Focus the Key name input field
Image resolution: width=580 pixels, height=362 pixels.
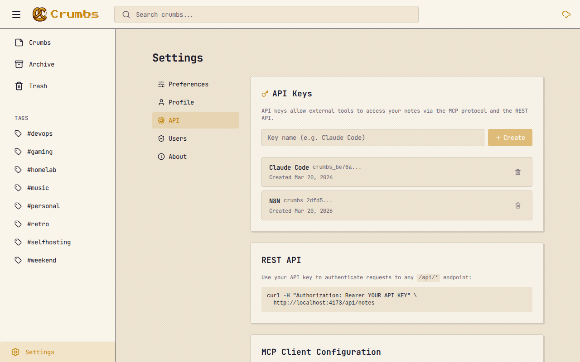[373, 138]
